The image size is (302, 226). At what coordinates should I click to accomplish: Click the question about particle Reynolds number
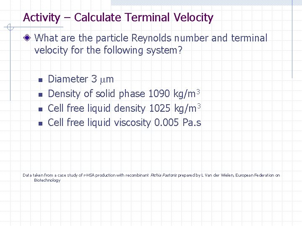(151, 44)
